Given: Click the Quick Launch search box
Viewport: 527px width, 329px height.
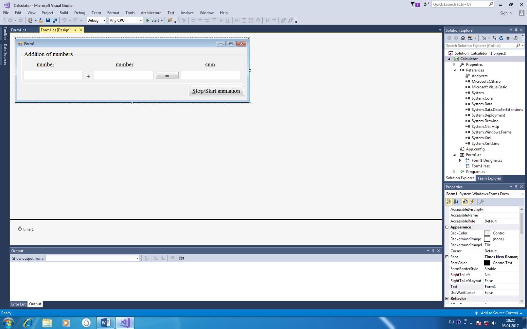Looking at the screenshot, I should point(460,4).
